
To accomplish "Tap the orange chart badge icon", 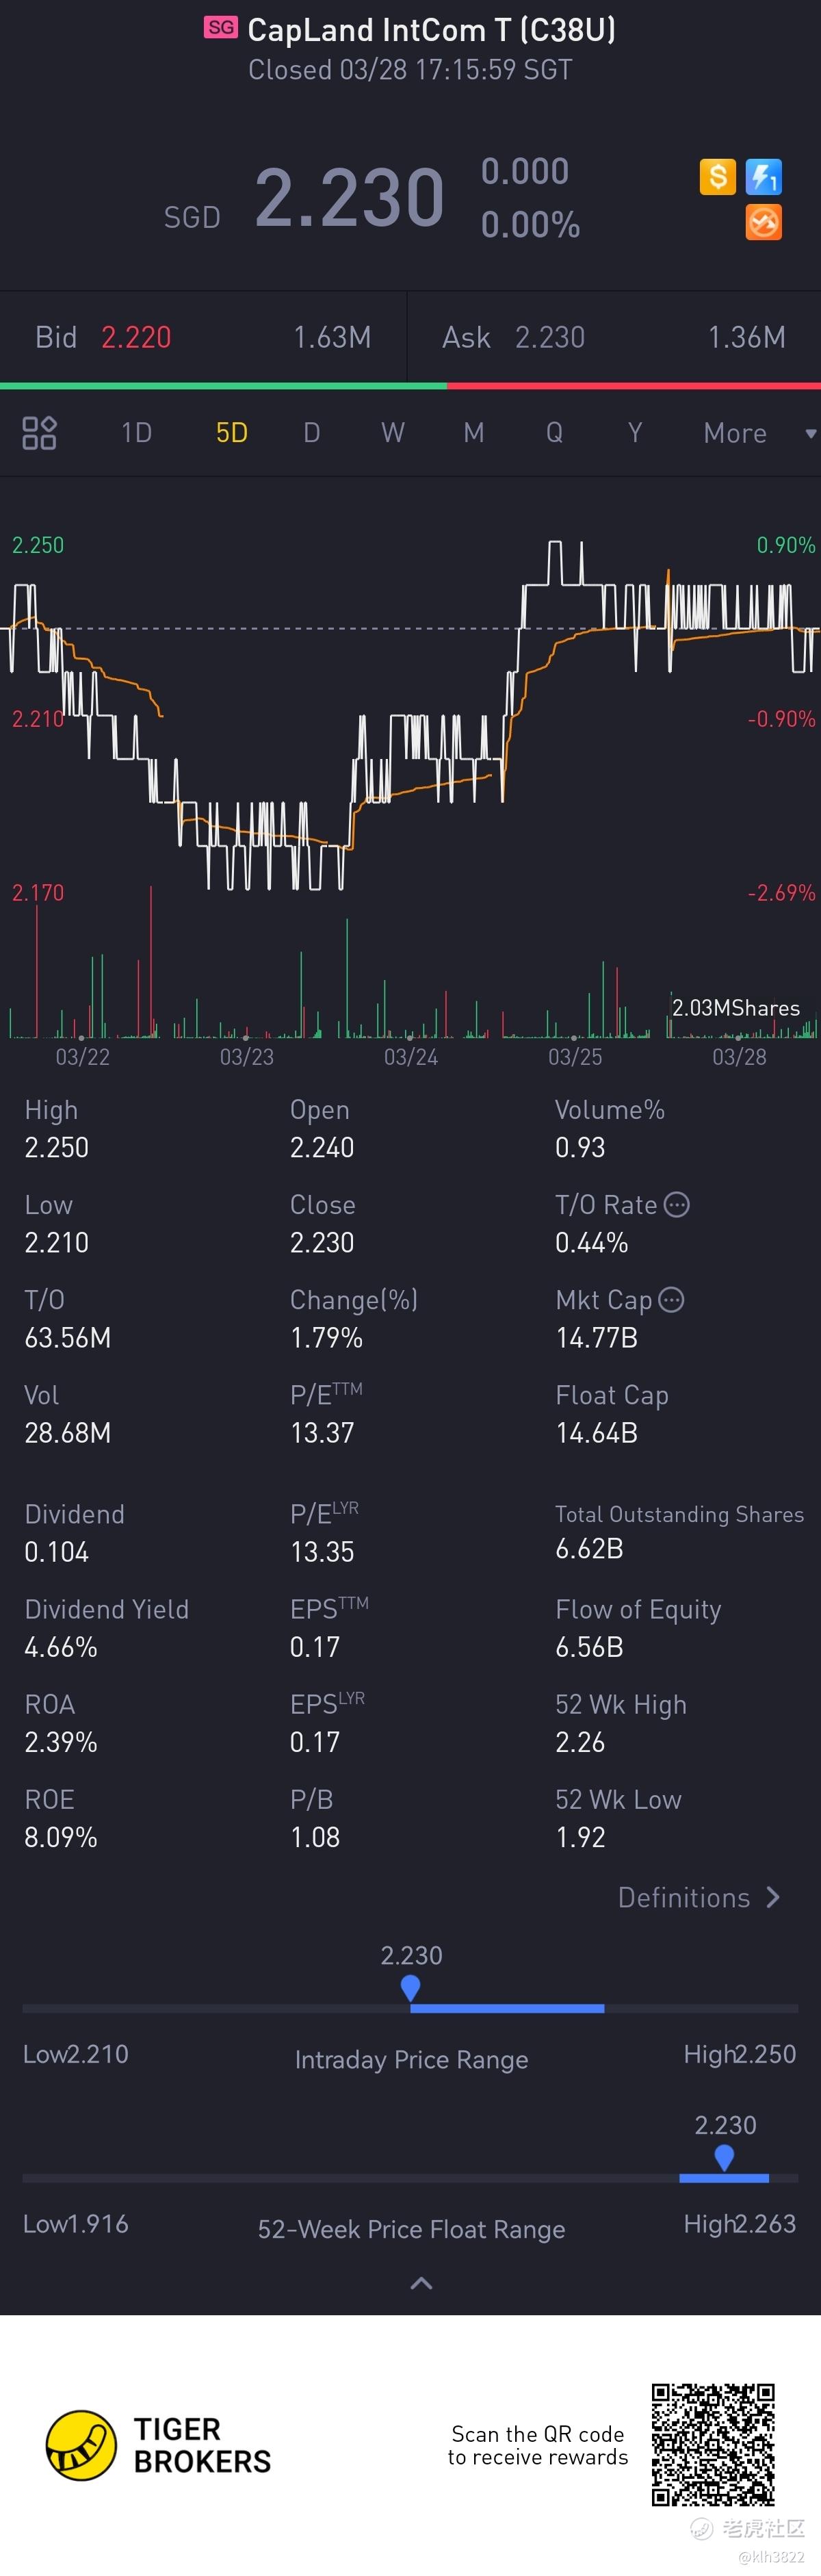I will point(763,222).
